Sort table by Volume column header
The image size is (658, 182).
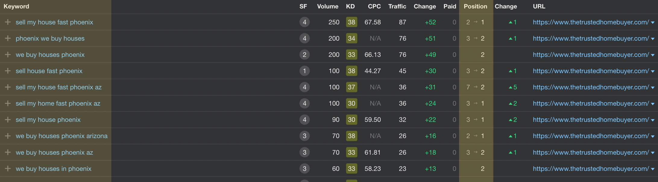[x=327, y=6]
